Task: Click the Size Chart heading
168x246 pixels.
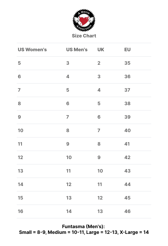Action: tap(84, 36)
